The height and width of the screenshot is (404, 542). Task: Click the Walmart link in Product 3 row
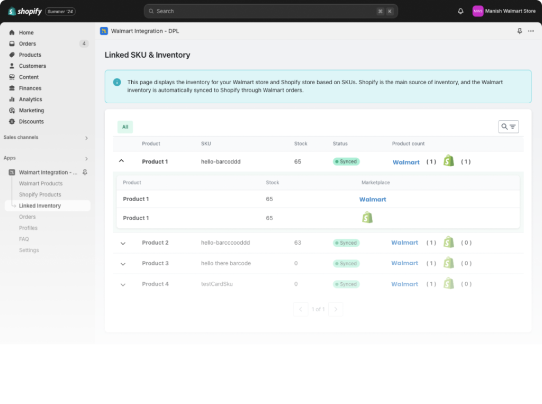click(404, 263)
